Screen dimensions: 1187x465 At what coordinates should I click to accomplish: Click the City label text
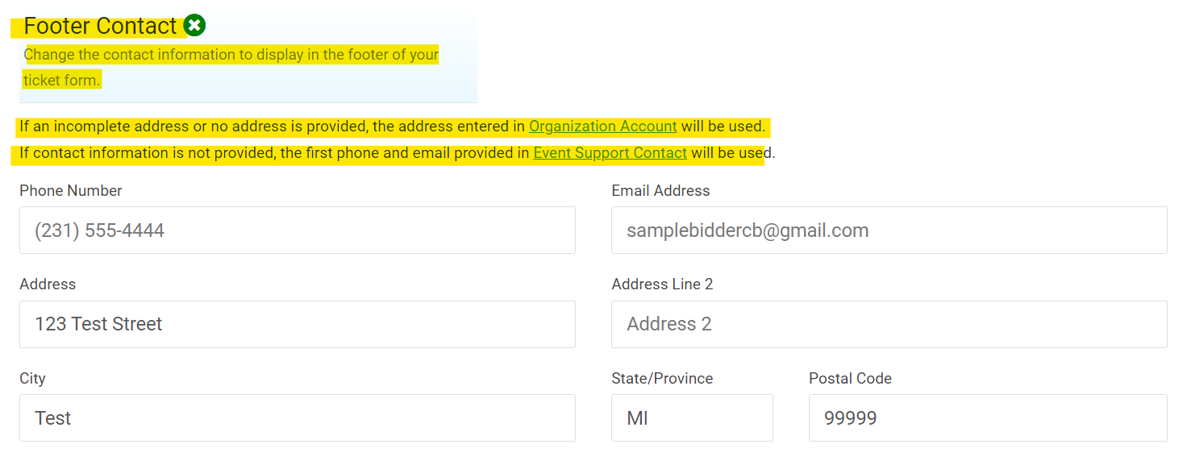coord(32,379)
